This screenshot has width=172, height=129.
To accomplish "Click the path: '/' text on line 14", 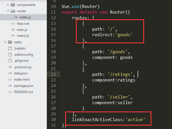I will click(x=105, y=29).
